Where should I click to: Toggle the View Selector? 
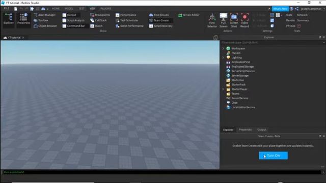coord(212,20)
